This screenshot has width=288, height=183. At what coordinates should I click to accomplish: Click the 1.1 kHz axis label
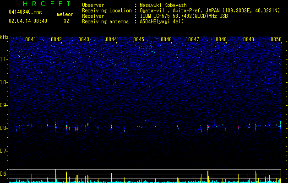tap(4, 59)
